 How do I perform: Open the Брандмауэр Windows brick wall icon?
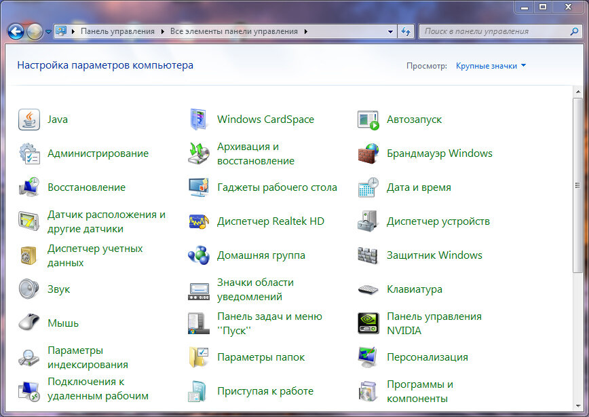368,153
